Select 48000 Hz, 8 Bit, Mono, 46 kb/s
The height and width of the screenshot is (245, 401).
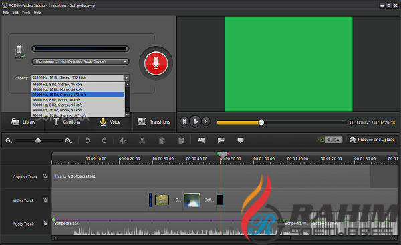point(78,100)
